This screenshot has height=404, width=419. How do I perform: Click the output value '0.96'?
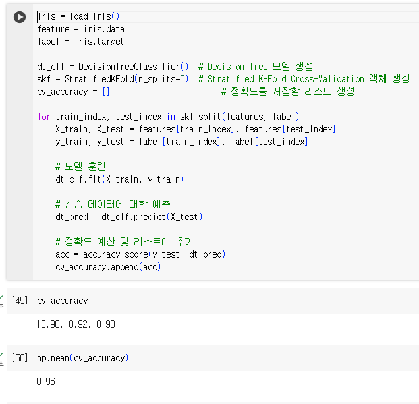(x=45, y=382)
